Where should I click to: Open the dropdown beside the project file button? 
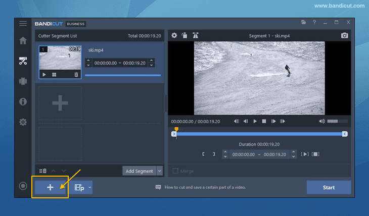(x=90, y=188)
